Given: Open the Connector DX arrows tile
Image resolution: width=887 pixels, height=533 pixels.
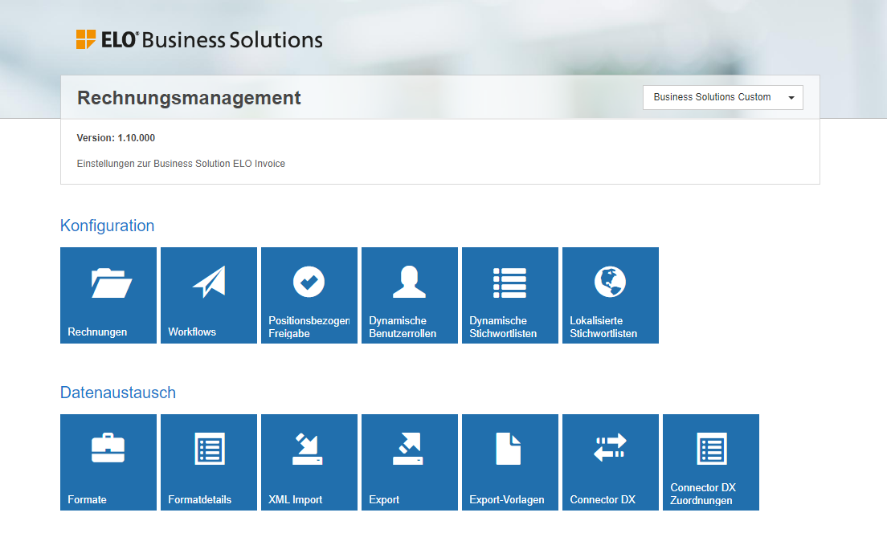Looking at the screenshot, I should point(611,462).
